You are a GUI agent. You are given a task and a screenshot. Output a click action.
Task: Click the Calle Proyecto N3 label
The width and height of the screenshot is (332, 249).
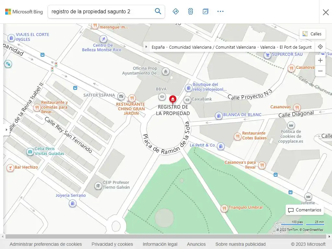[x=250, y=95]
